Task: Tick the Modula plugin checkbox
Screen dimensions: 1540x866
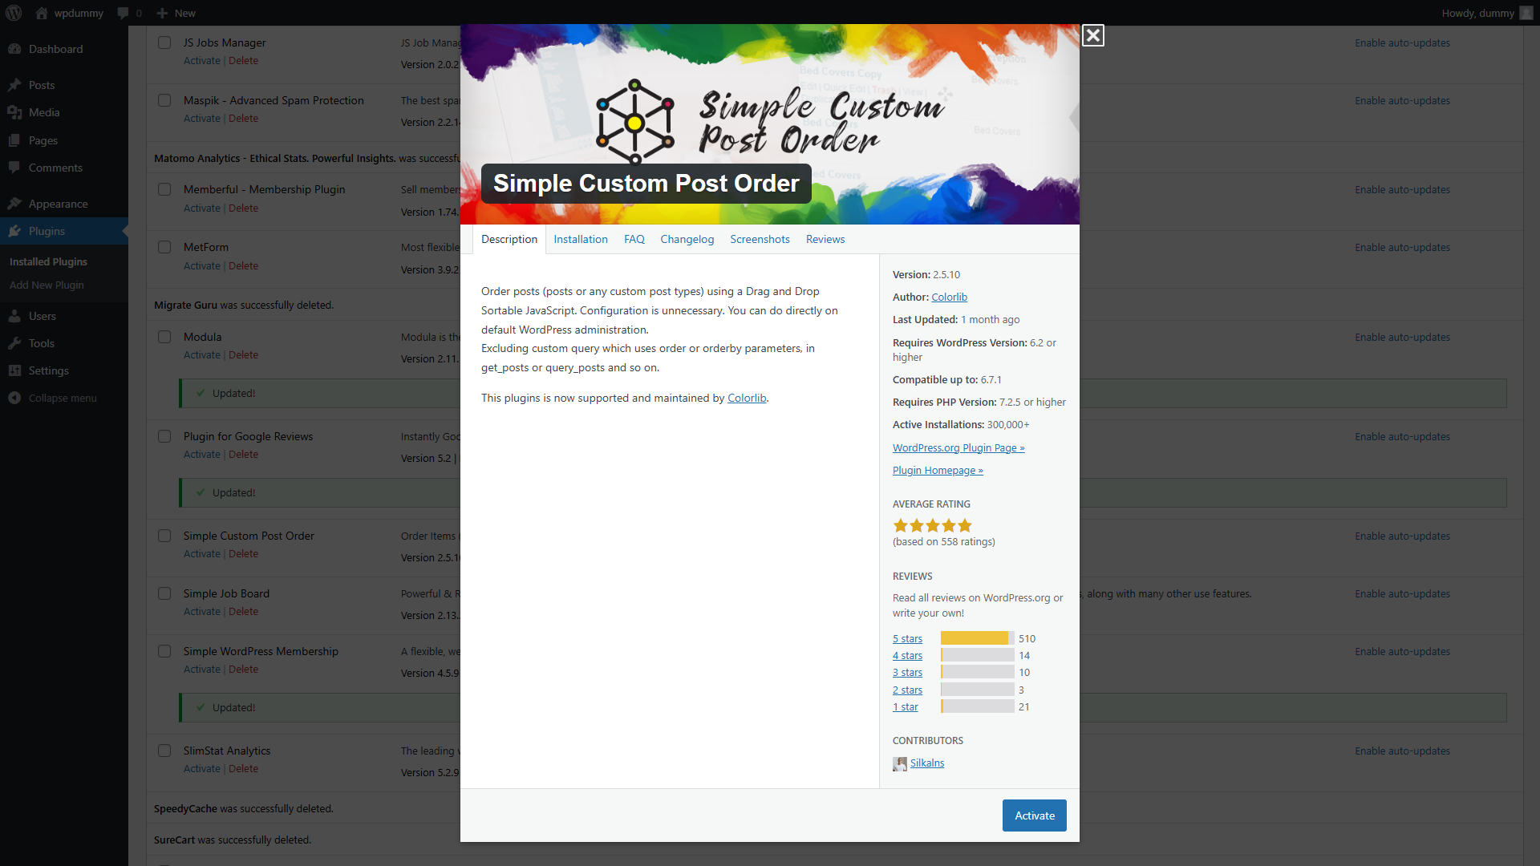Action: (164, 337)
